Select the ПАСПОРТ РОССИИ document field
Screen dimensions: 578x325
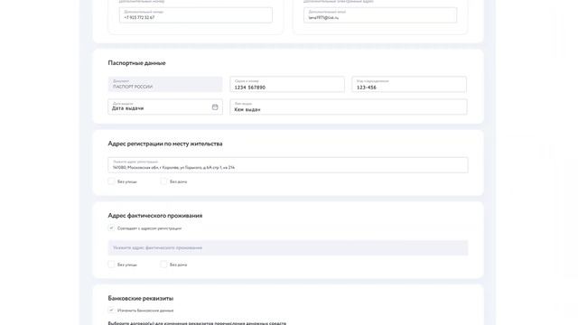coord(165,84)
